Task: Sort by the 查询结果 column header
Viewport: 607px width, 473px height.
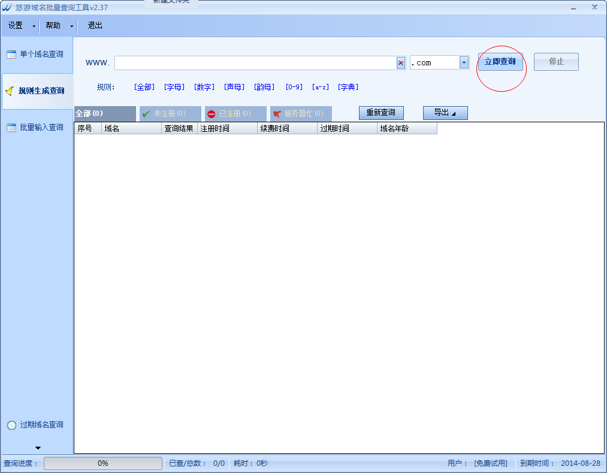Action: pyautogui.click(x=179, y=128)
